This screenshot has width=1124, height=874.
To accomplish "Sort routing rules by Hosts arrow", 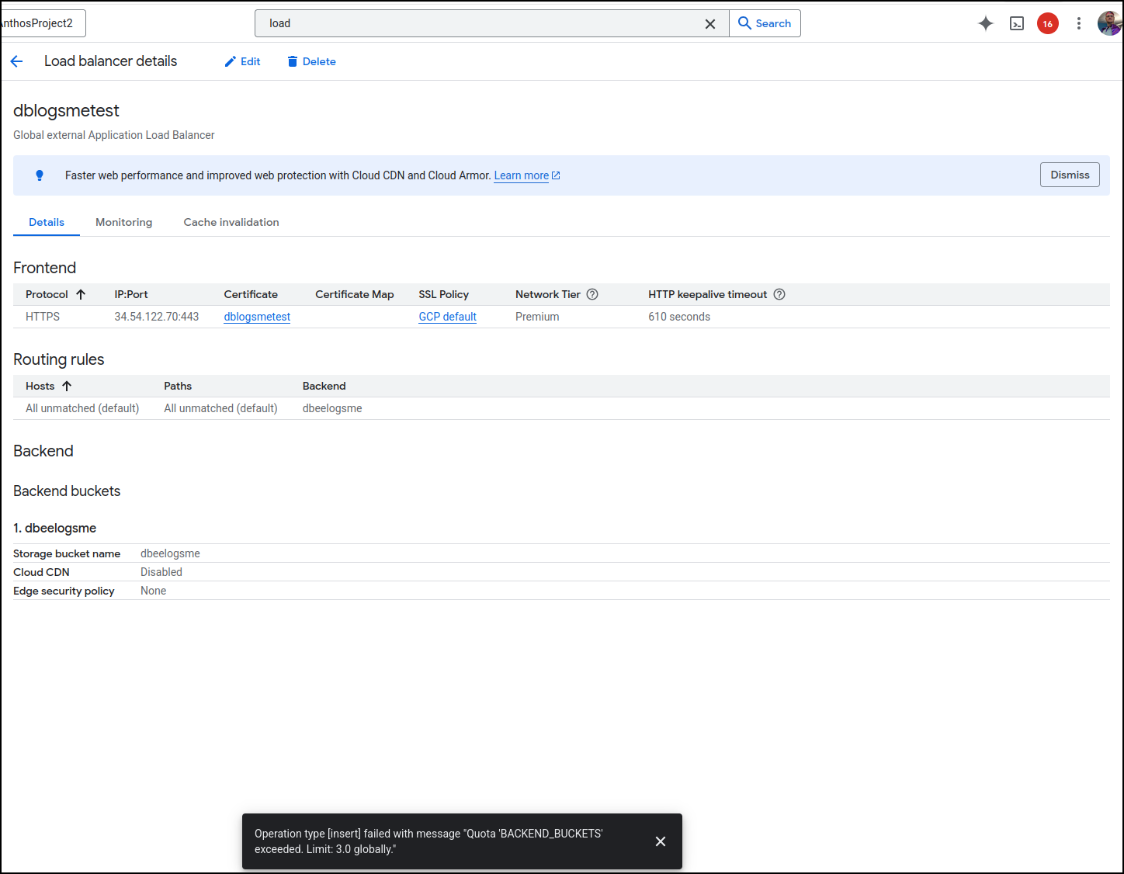I will pos(67,386).
